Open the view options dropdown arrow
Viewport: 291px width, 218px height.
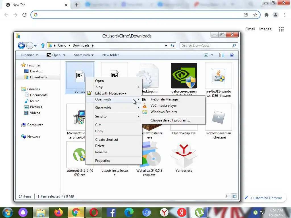pos(212,55)
